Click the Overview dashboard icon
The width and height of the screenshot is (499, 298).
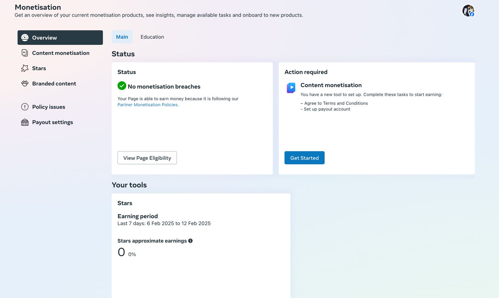(x=25, y=38)
